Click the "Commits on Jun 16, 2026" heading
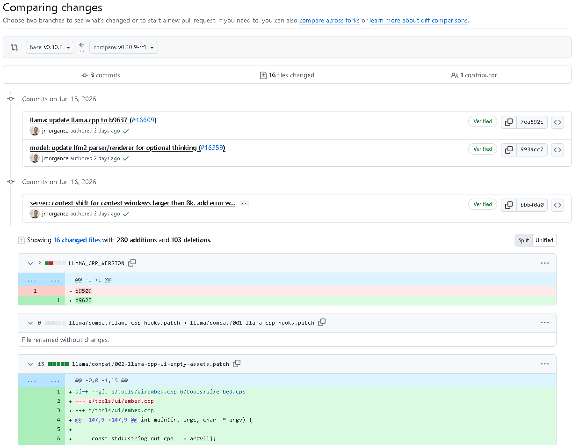This screenshot has height=445, width=572. pyautogui.click(x=59, y=182)
